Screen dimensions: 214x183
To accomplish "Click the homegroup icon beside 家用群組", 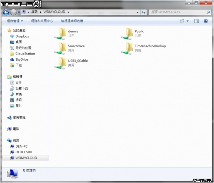I will tap(9, 117).
